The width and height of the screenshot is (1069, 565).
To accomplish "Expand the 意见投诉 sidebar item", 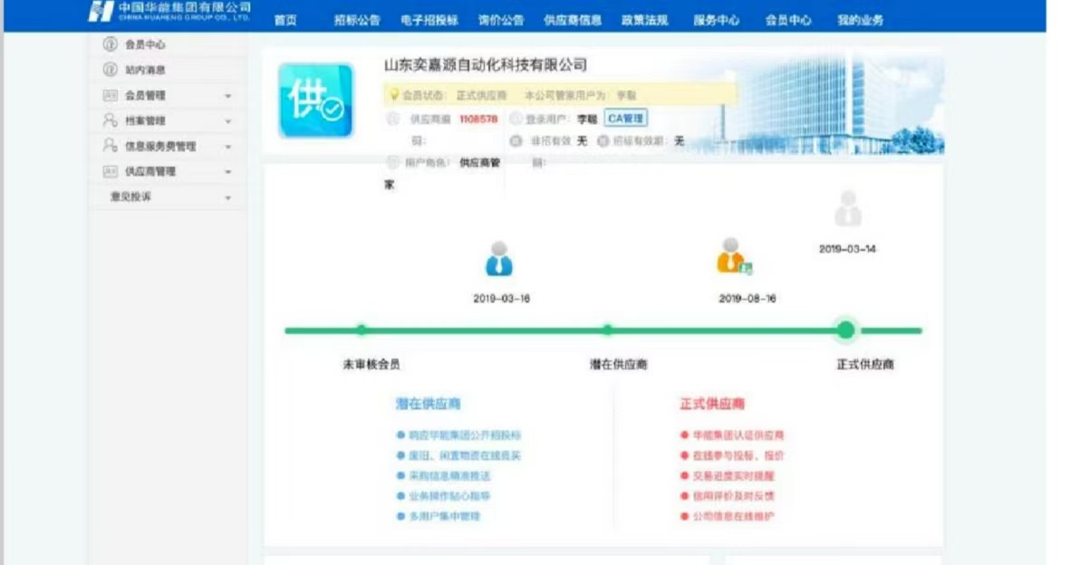I will (x=227, y=197).
